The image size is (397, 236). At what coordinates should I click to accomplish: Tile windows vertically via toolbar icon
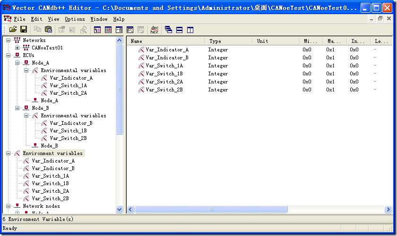[x=190, y=30]
